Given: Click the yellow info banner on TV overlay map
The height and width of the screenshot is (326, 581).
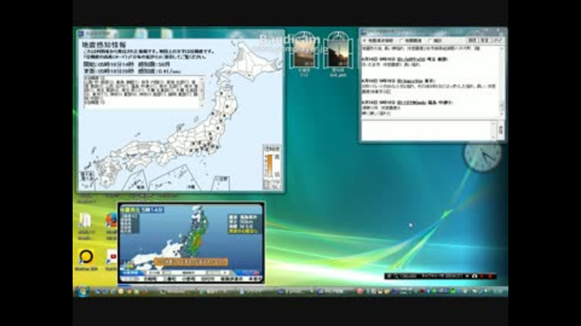Looking at the screenshot, I should [191, 261].
